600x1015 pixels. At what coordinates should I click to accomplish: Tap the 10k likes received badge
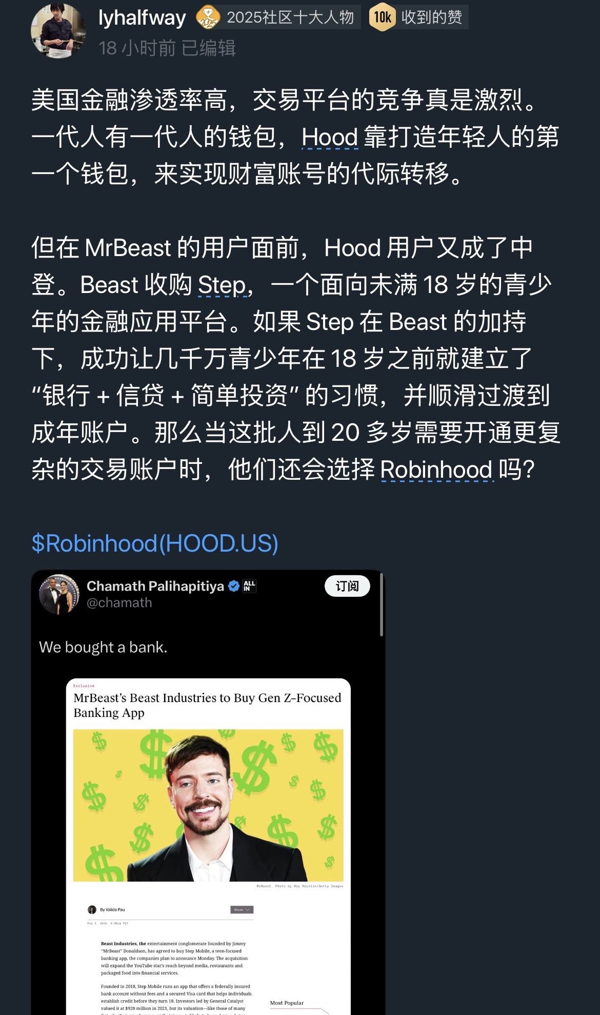click(x=382, y=17)
